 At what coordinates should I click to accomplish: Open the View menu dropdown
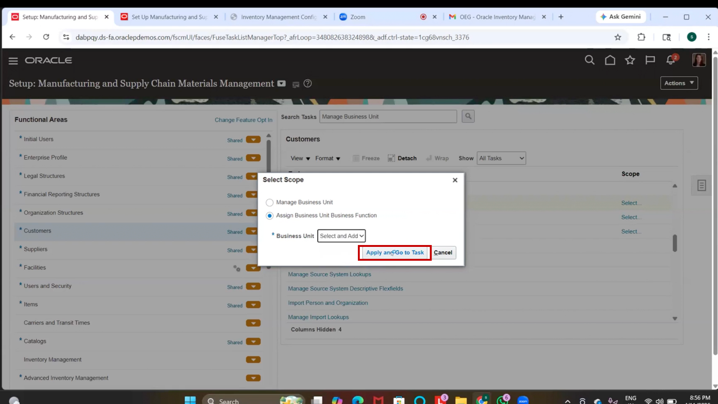click(300, 158)
